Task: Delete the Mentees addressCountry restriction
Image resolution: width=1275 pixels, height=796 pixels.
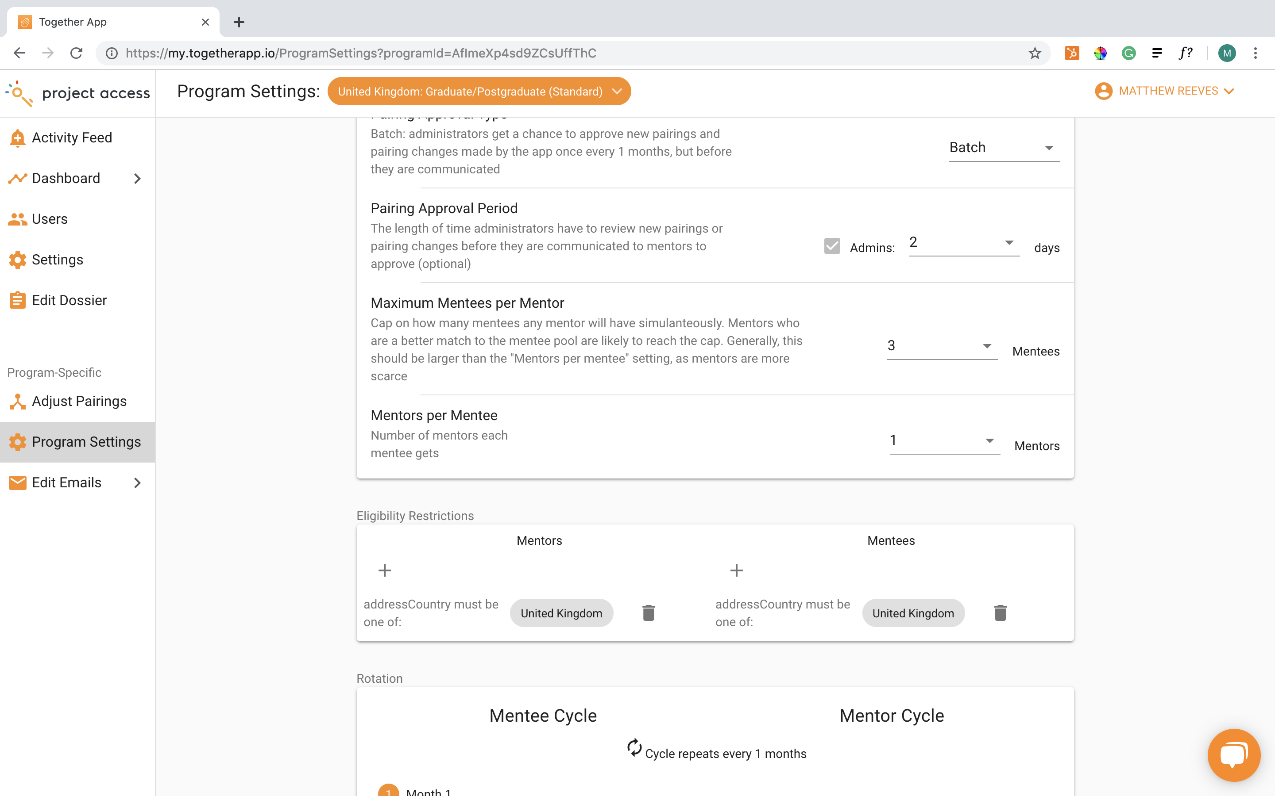Action: click(x=1000, y=613)
